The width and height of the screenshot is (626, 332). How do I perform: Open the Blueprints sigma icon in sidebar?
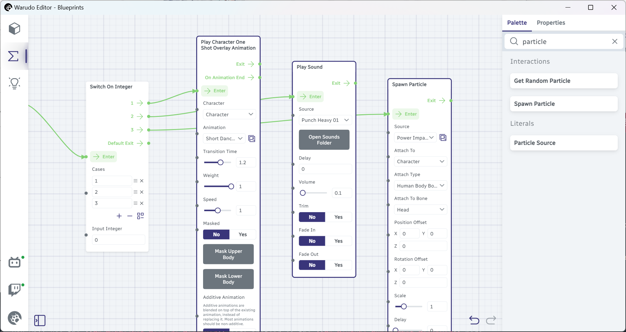click(x=13, y=56)
